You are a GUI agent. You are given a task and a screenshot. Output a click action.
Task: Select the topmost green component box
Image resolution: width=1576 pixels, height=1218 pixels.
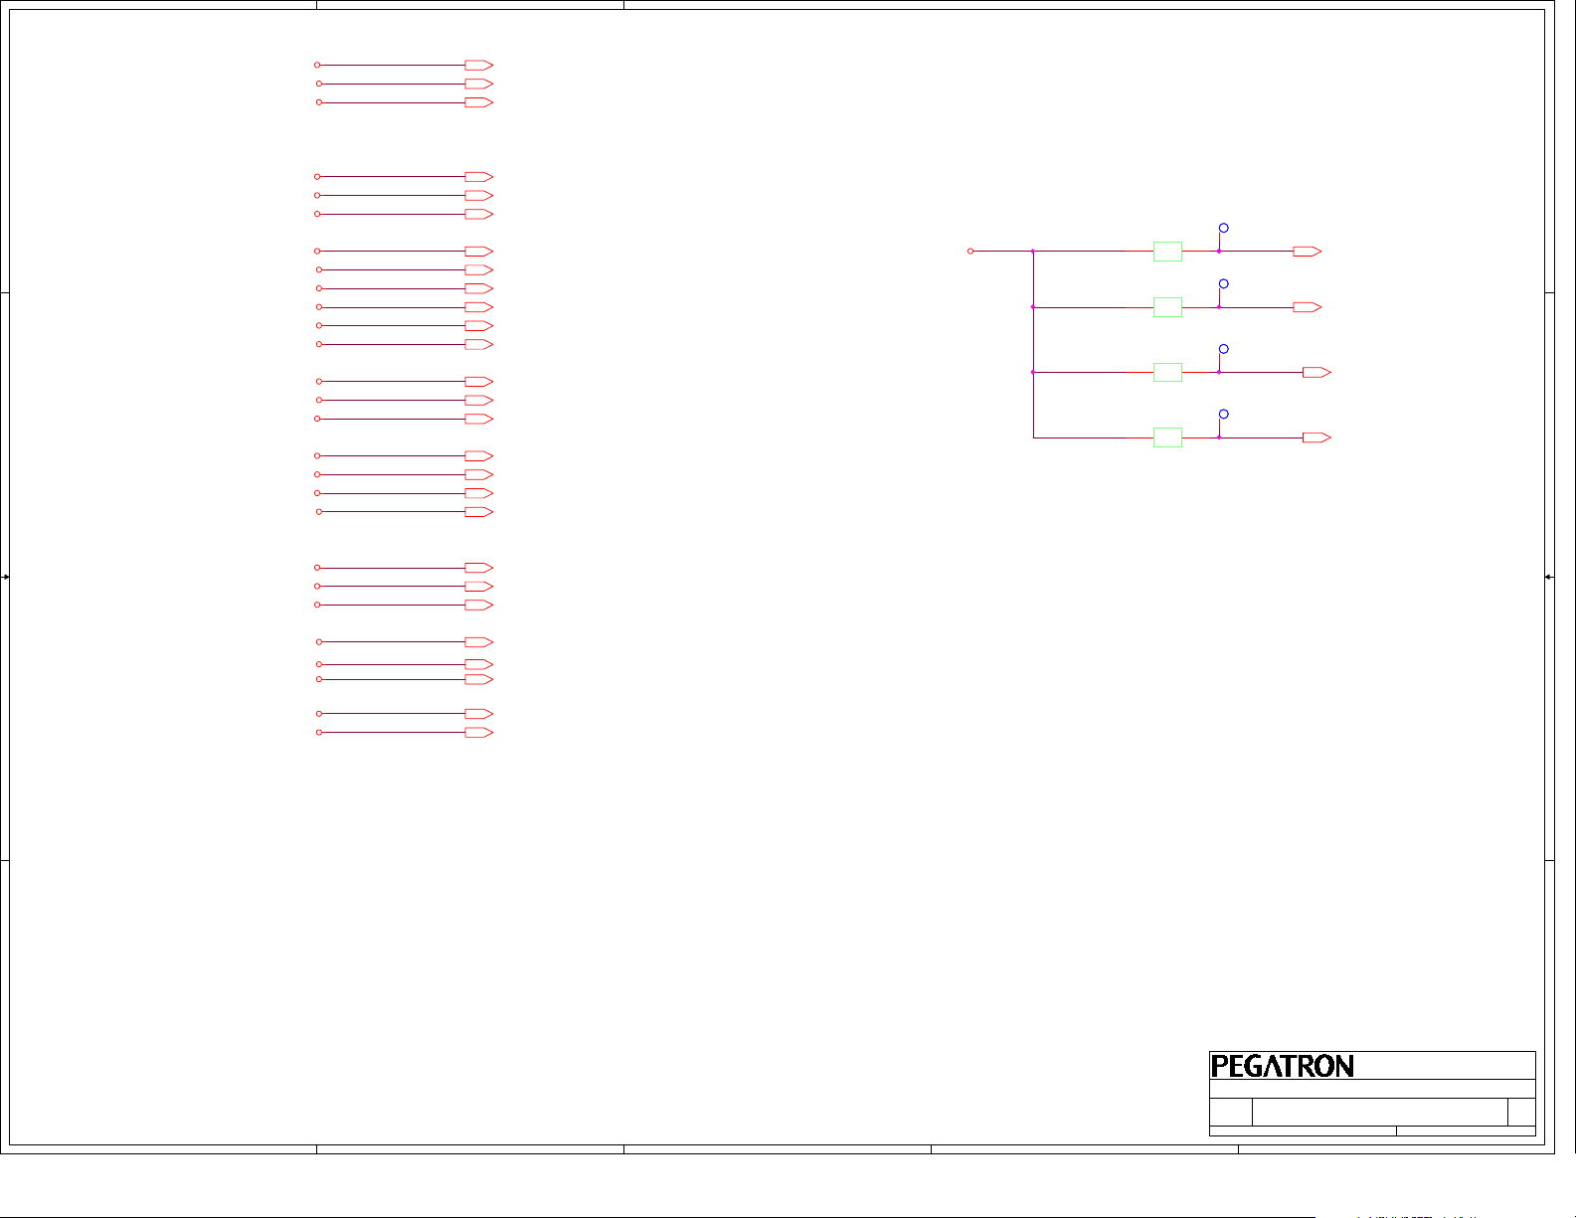(1167, 252)
